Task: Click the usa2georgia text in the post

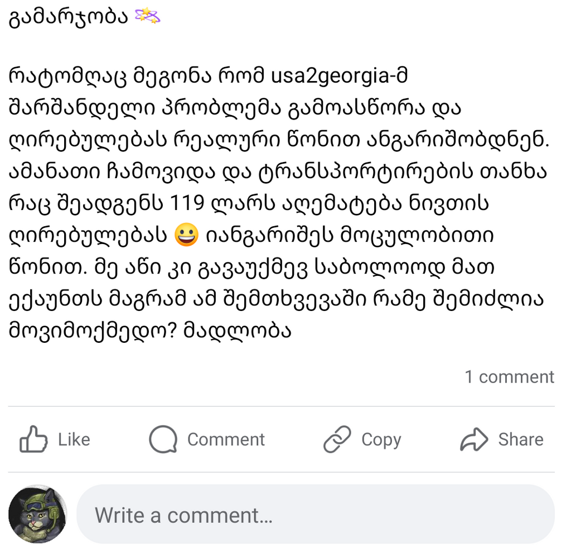Action: pyautogui.click(x=331, y=75)
